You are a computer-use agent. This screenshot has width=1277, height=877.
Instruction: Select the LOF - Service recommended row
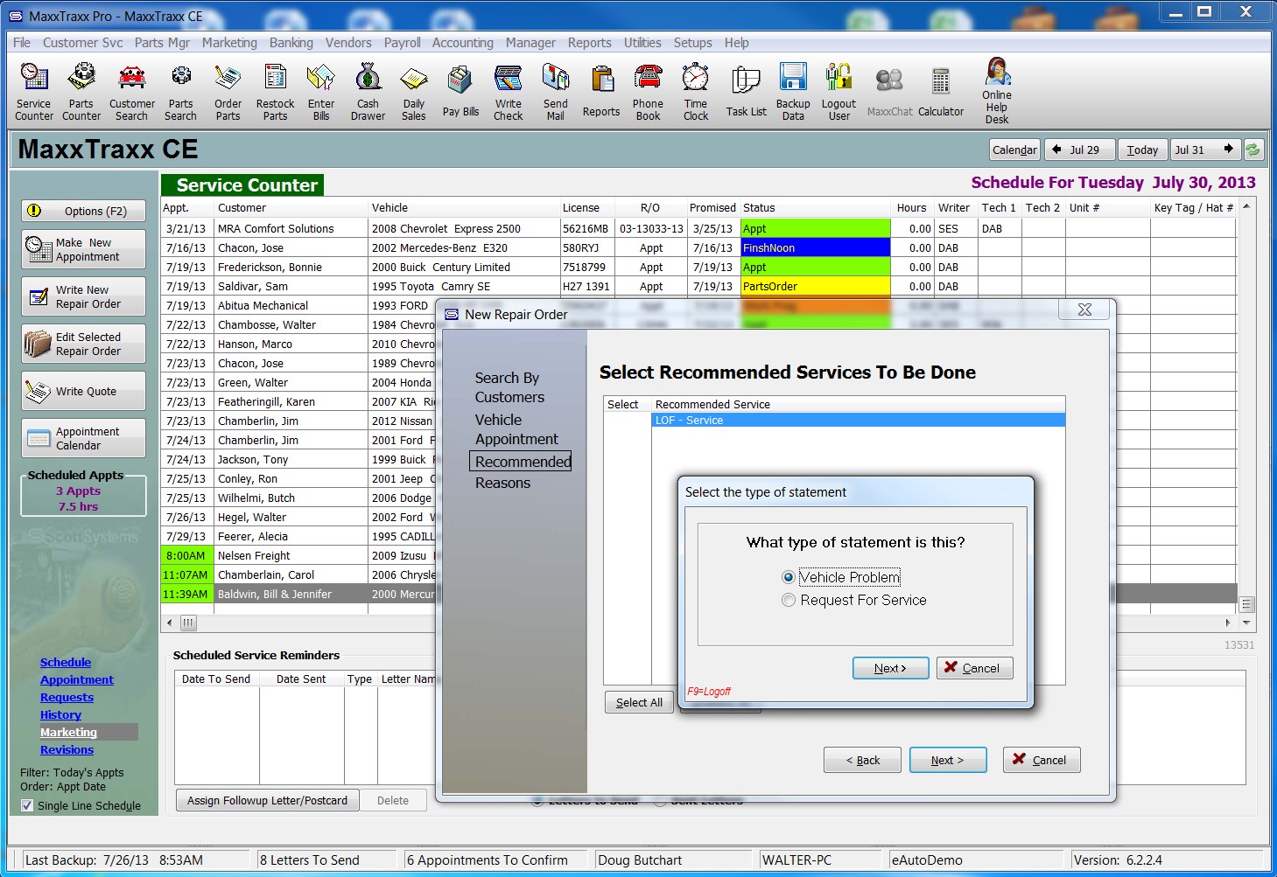[x=858, y=421]
